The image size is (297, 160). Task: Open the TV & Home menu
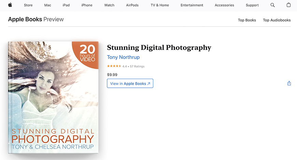tap(160, 5)
